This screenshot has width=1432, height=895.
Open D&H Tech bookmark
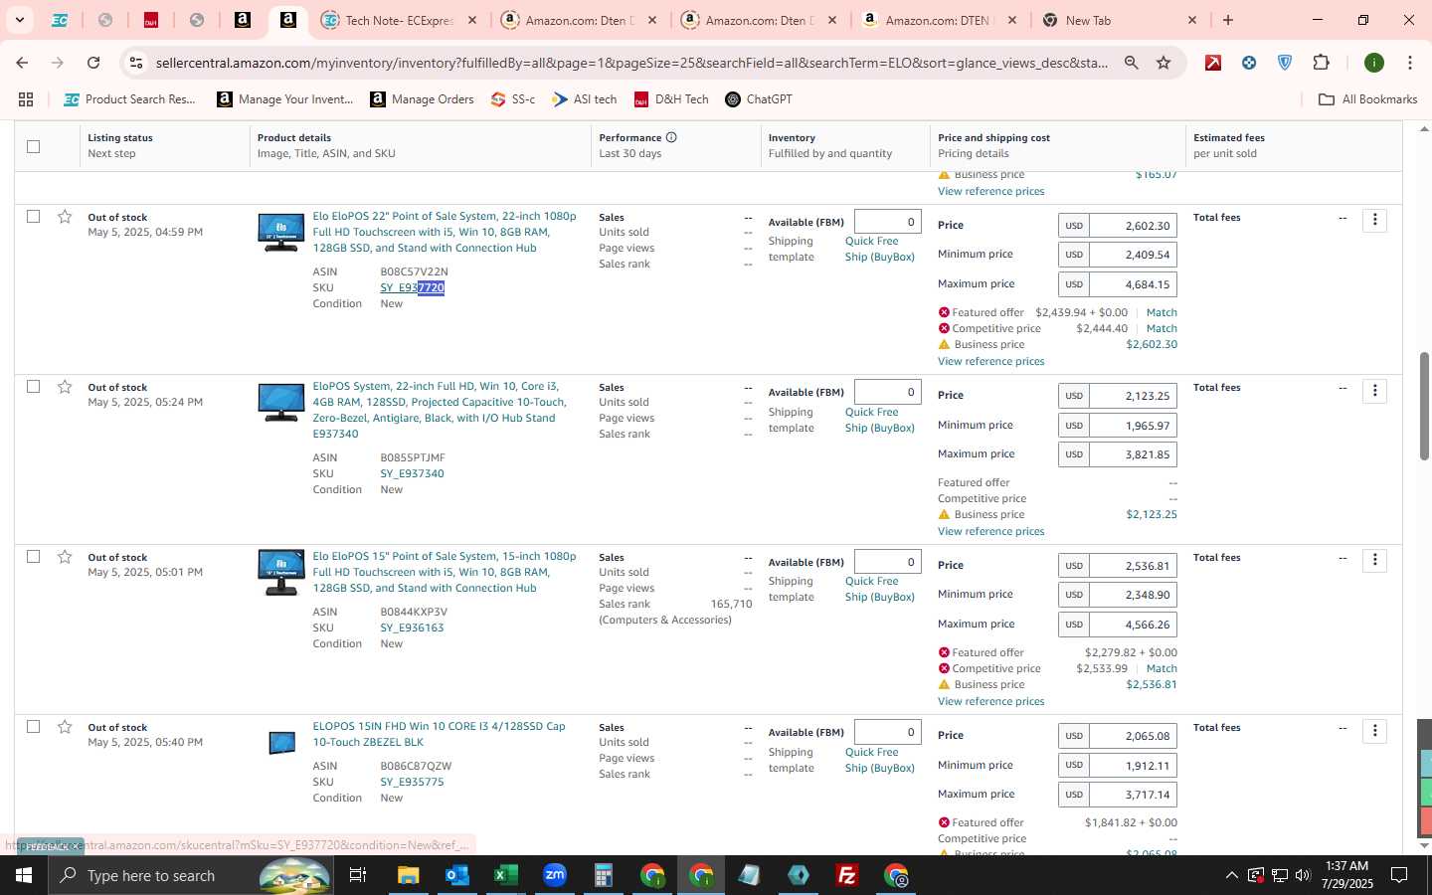pyautogui.click(x=671, y=99)
